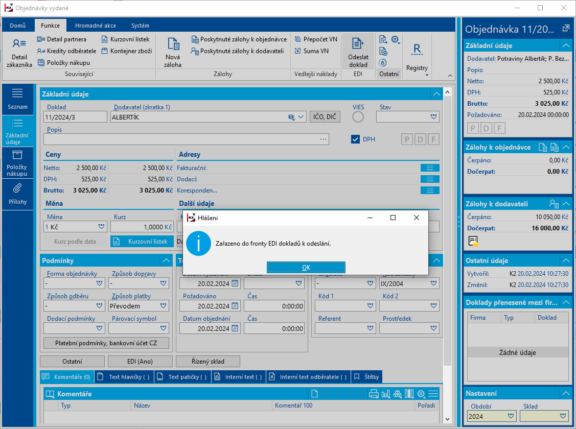576x429 pixels.
Task: Switch to the Hromadné akce ribbon tab
Action: point(95,26)
